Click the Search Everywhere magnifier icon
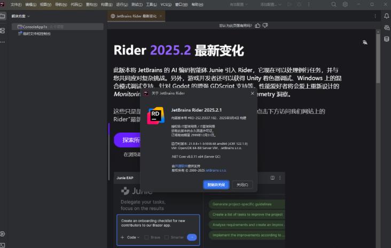This screenshot has width=391, height=248. pyautogui.click(x=334, y=4)
